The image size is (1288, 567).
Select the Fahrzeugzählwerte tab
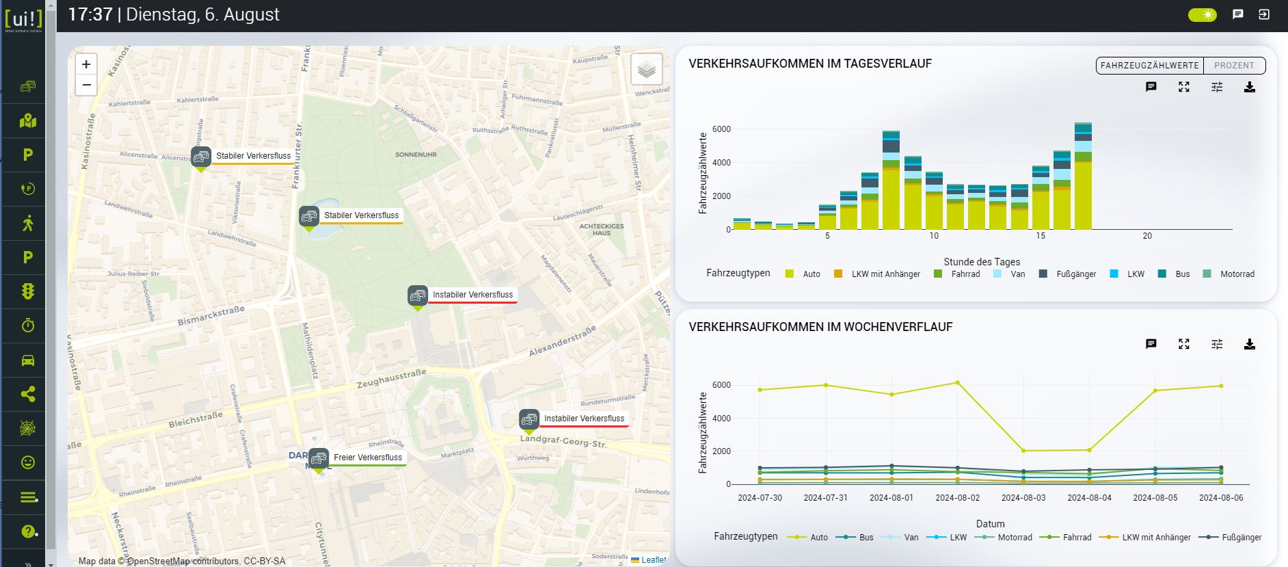1149,66
